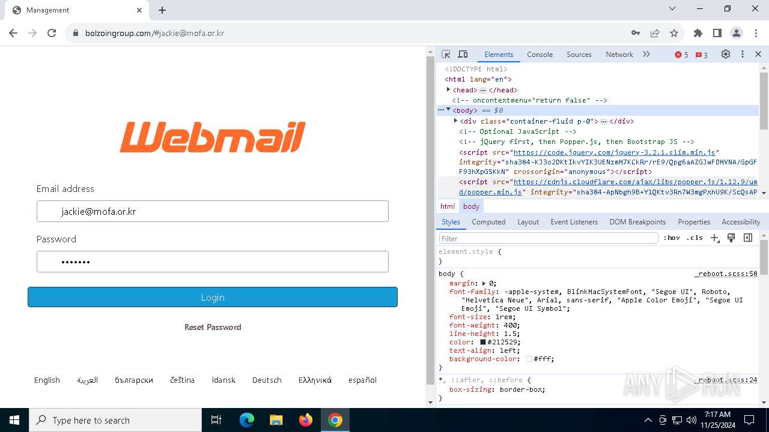Open the Accessibility tab

point(741,221)
